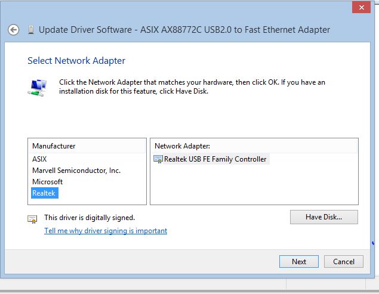Screen dimensions: 379x294
Task: Click empty space in Network Adapter list
Action: (254, 186)
